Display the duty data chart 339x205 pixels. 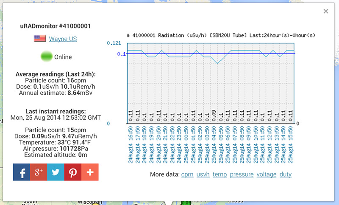pos(286,174)
